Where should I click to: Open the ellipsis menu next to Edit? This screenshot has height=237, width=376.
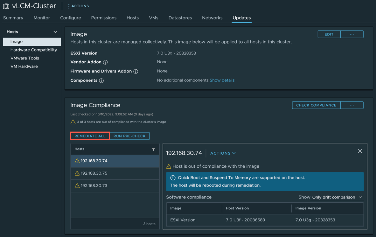pos(352,34)
